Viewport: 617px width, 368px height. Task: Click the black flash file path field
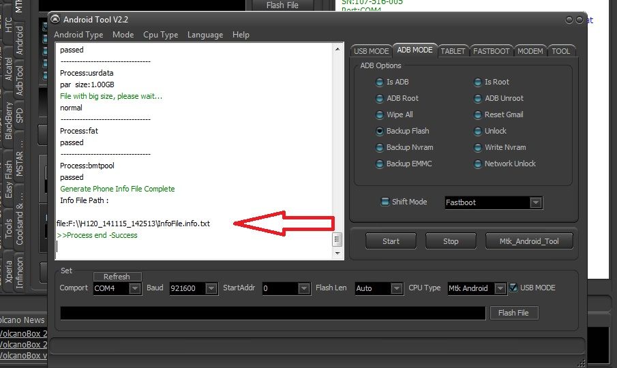click(x=273, y=313)
